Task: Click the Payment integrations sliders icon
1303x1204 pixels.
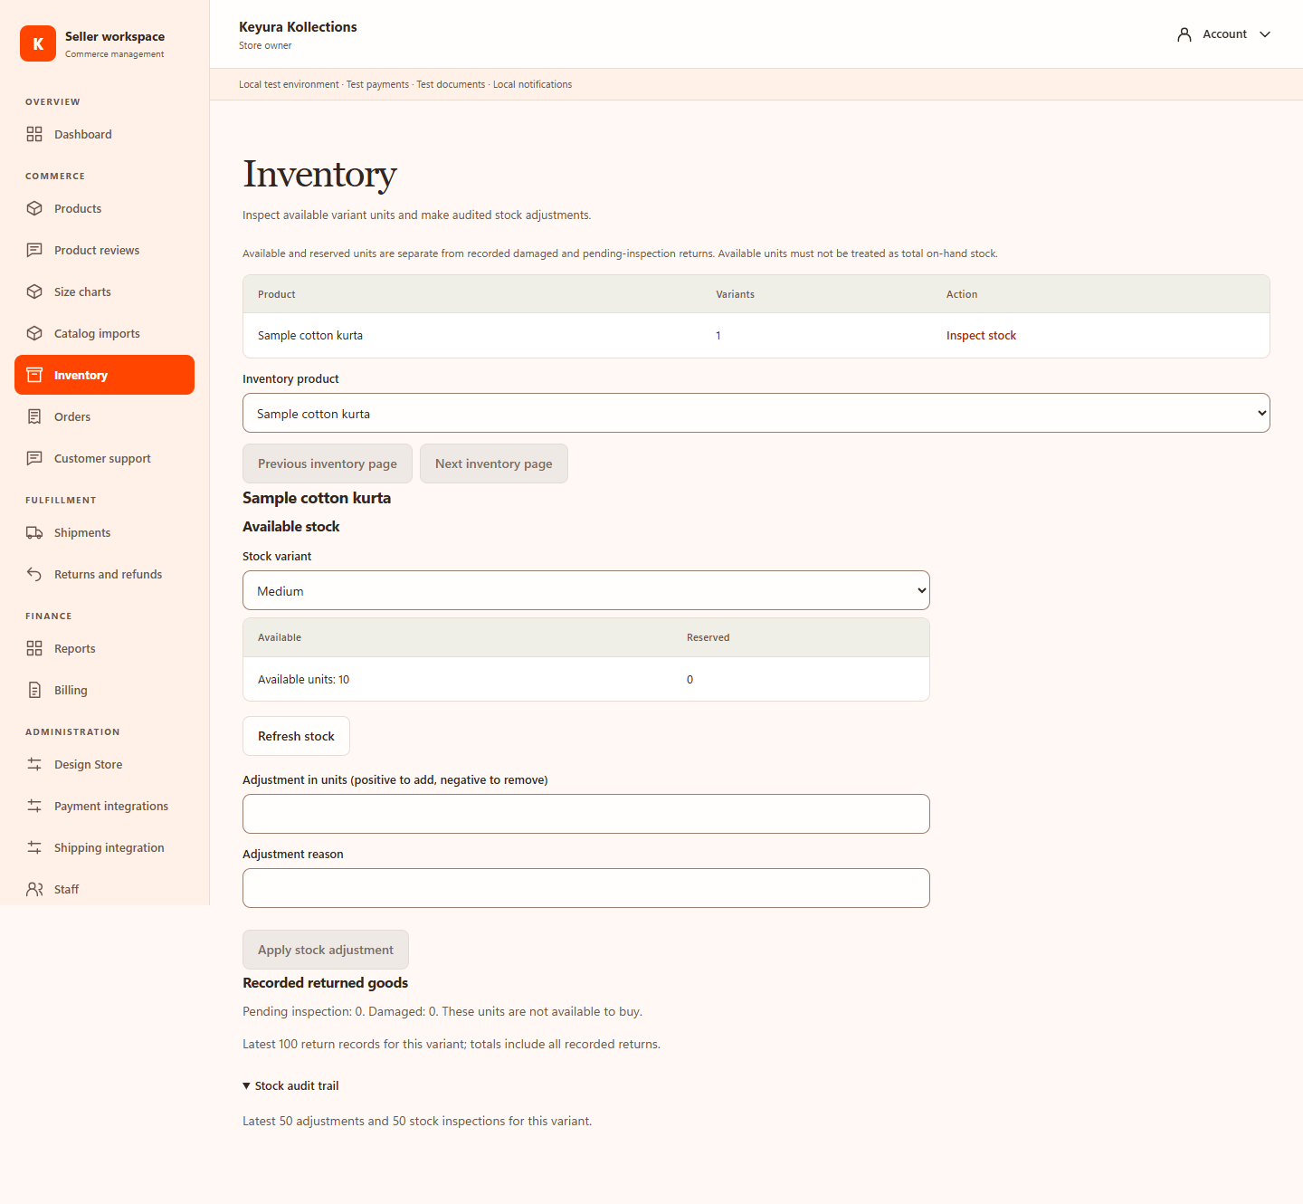Action: (x=34, y=806)
